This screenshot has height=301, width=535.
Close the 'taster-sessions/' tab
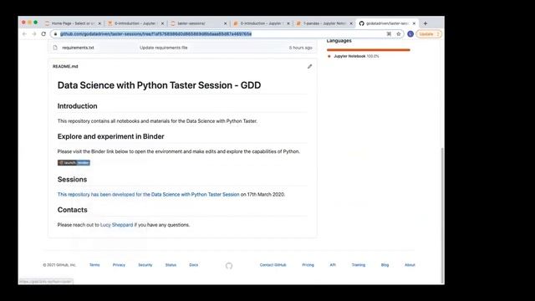click(225, 23)
